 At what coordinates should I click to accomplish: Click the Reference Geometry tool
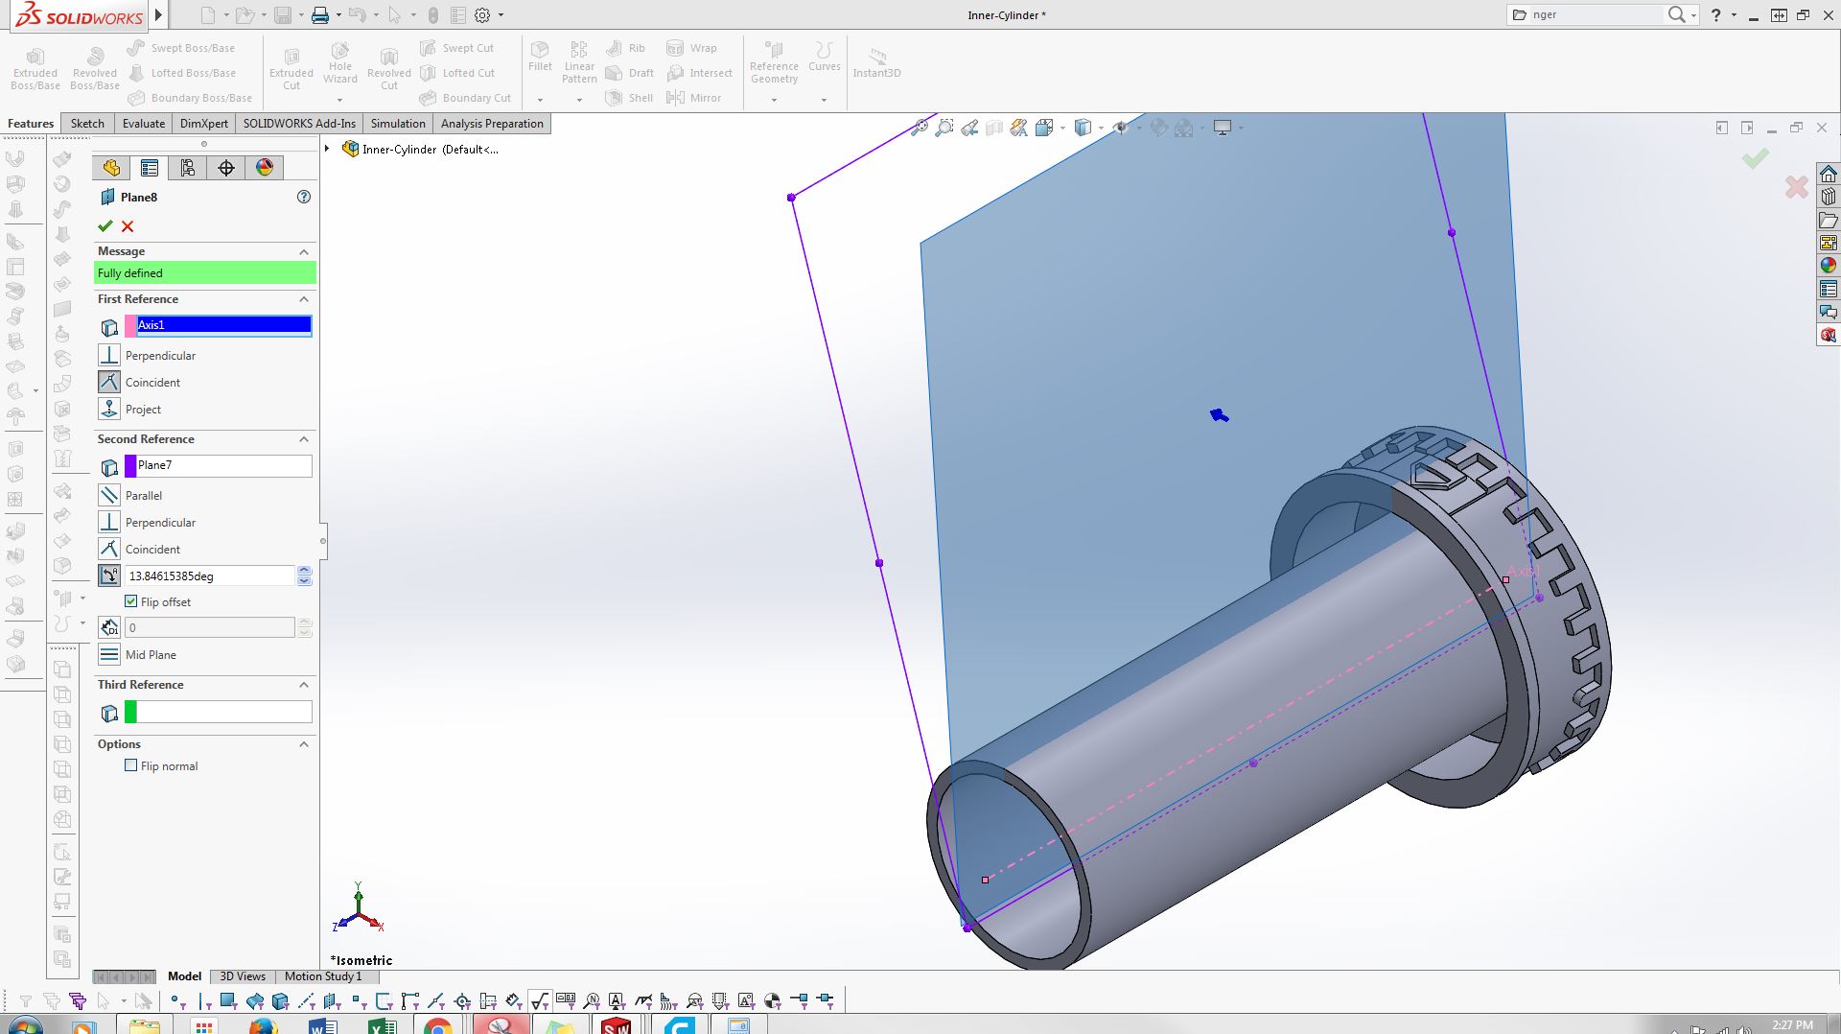(x=774, y=61)
